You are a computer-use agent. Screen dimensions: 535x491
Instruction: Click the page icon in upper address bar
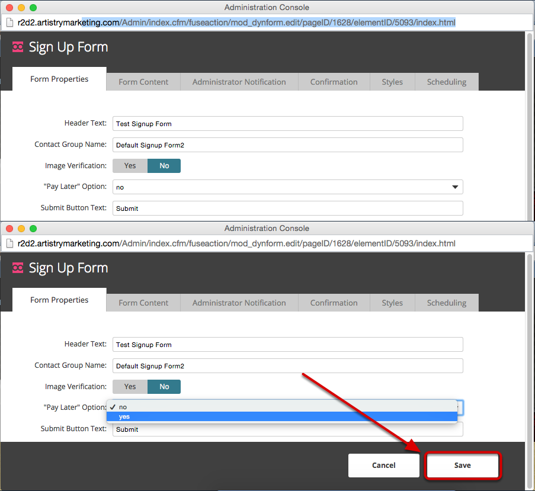point(9,23)
